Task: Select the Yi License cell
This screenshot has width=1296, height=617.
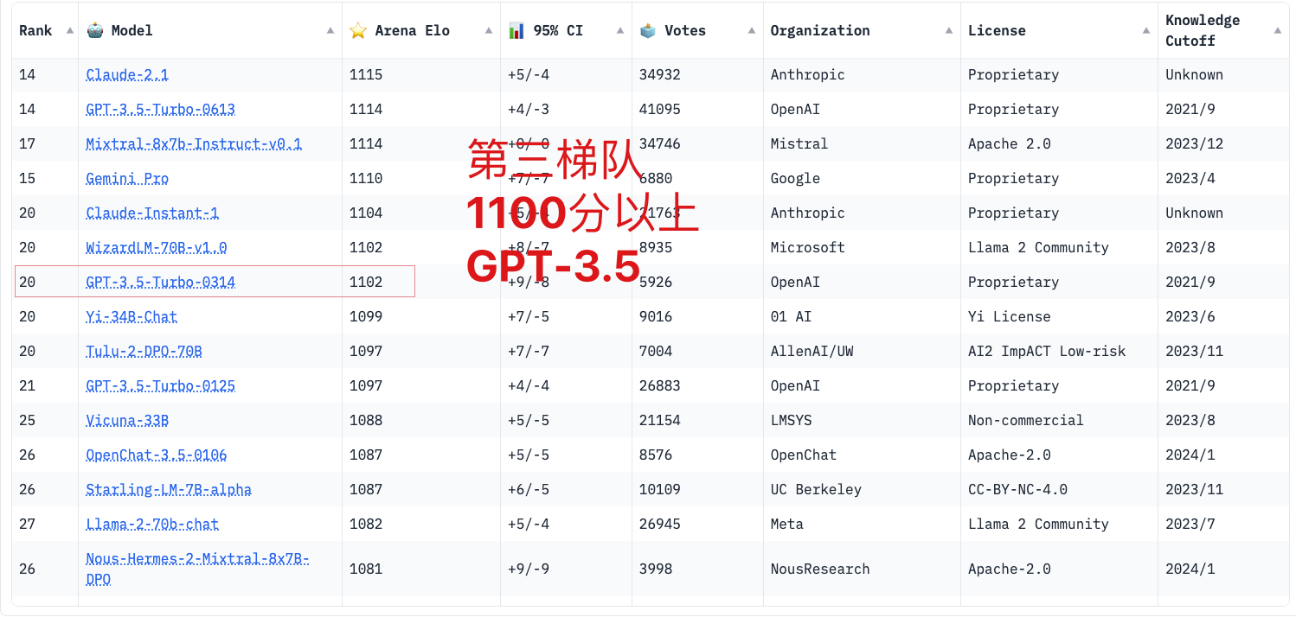Action: 1010,316
